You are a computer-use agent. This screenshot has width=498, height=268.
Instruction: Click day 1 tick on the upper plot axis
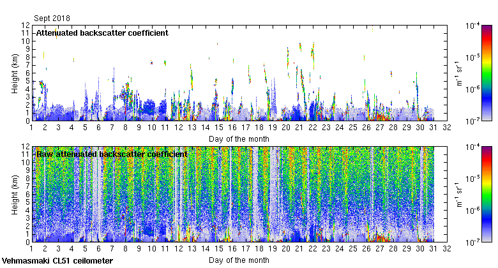click(31, 128)
